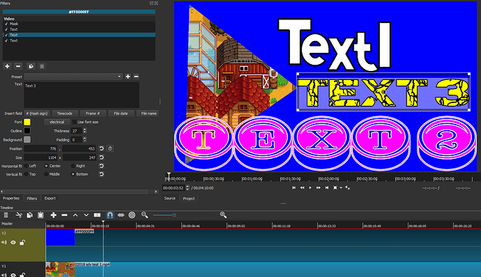Zoom out the timeline
This screenshot has width=481, height=277.
pyautogui.click(x=144, y=215)
